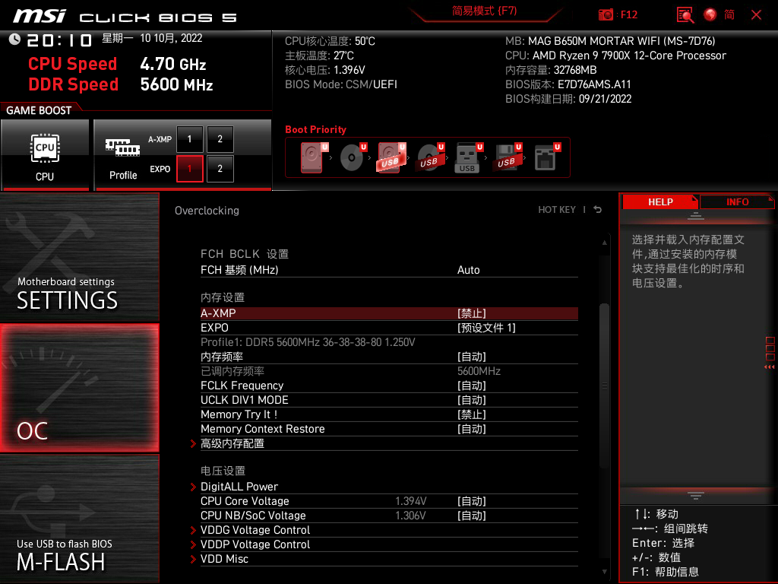Switch to the HELP tab
The height and width of the screenshot is (584, 778).
point(660,202)
